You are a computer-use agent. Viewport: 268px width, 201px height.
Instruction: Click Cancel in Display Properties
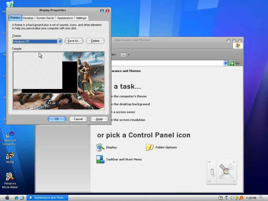78,119
